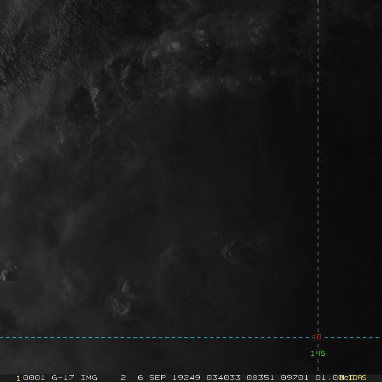Click the line value "08351"

260,378
